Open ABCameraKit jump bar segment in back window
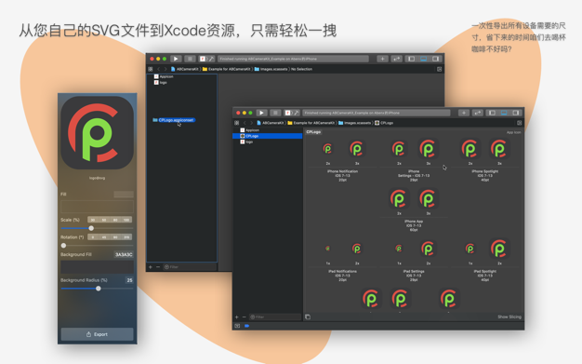Image resolution: width=582 pixels, height=364 pixels. (x=185, y=69)
